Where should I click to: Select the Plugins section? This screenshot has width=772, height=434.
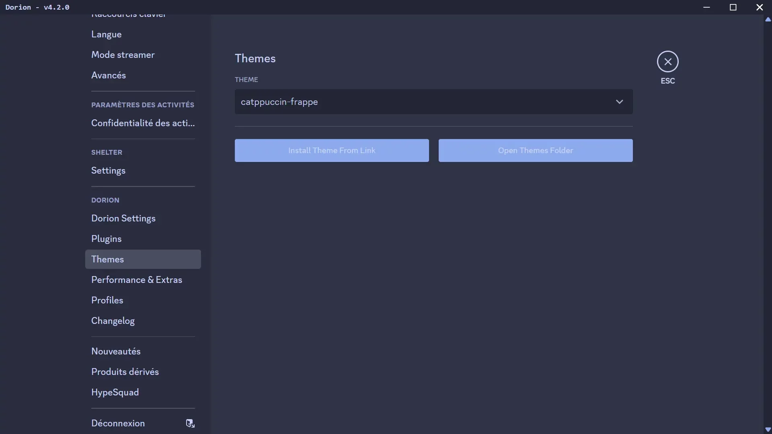click(x=106, y=238)
